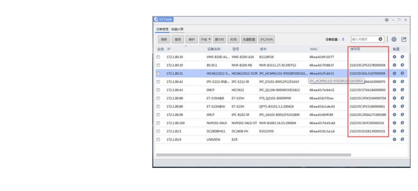Tick the checkbox for 172.1.80.88

point(158,98)
